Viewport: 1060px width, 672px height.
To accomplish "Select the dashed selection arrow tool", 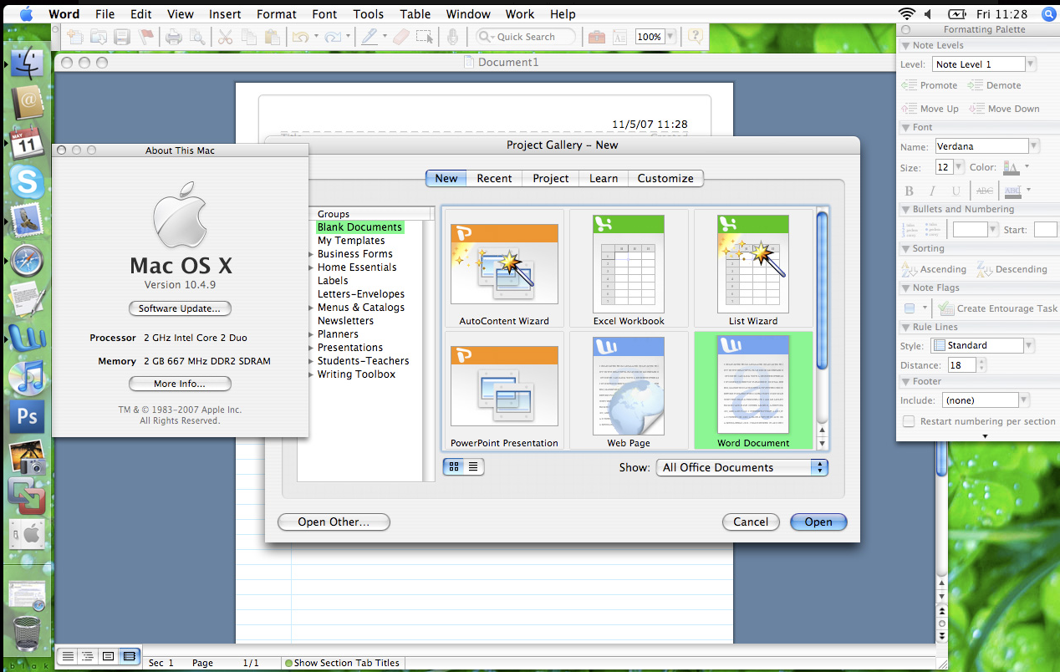I will [425, 37].
